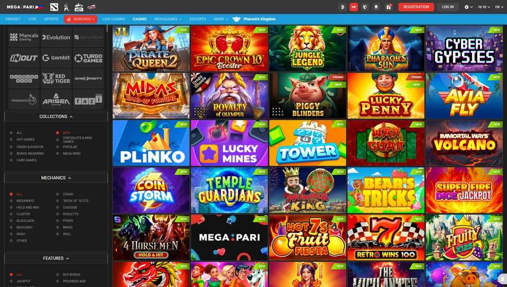Open the HOT games icon
The width and height of the screenshot is (507, 287).
point(78,7)
